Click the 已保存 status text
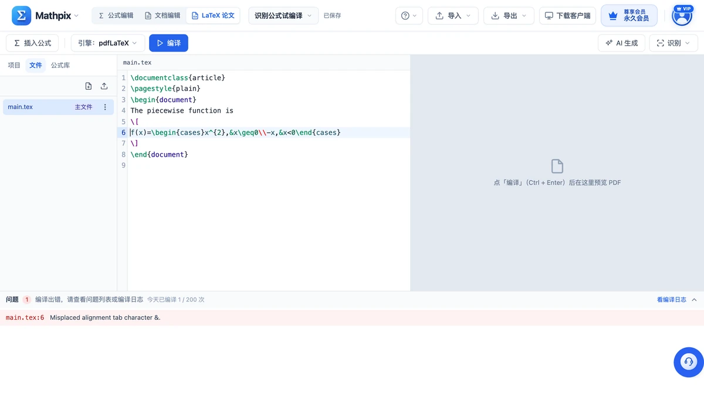Image resolution: width=704 pixels, height=396 pixels. tap(332, 16)
